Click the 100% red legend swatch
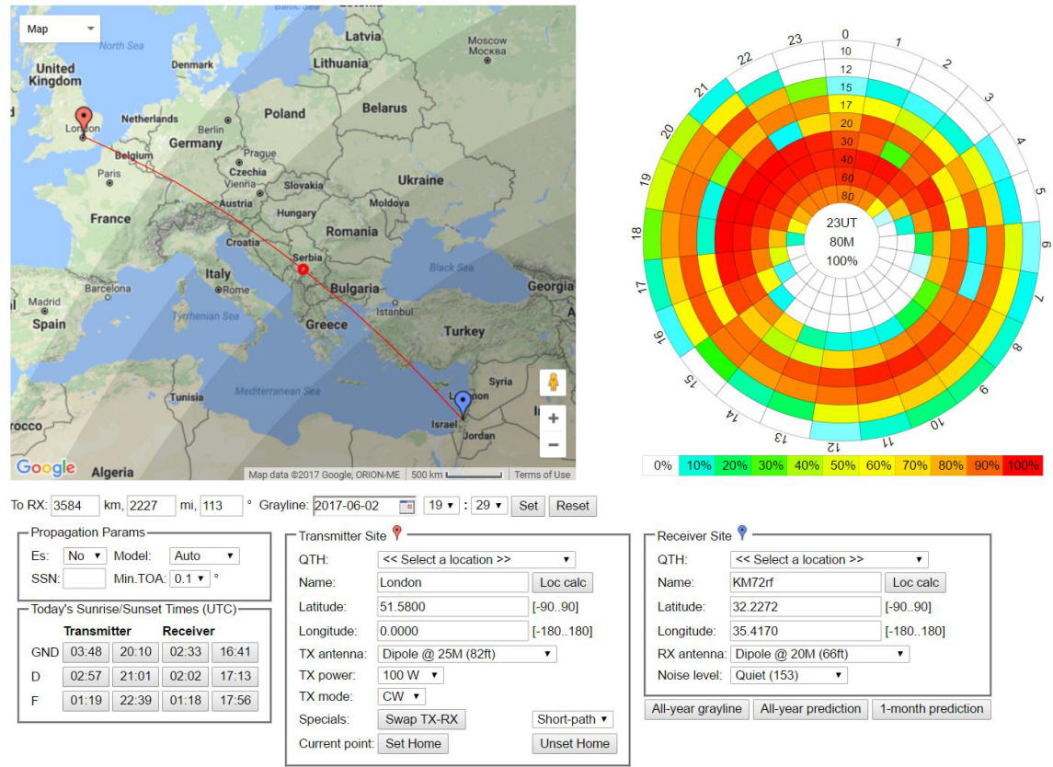 [1024, 465]
